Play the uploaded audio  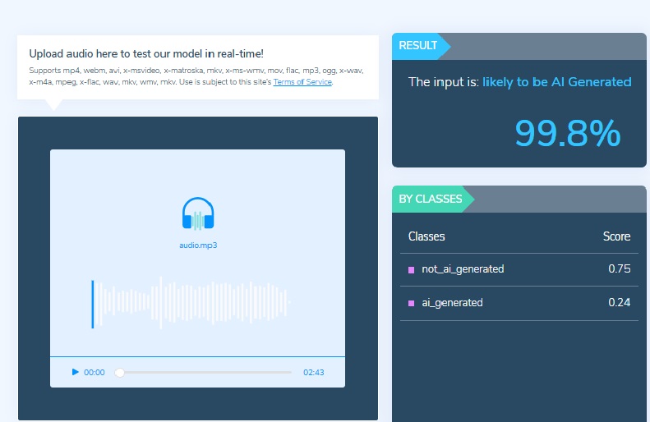pos(75,372)
